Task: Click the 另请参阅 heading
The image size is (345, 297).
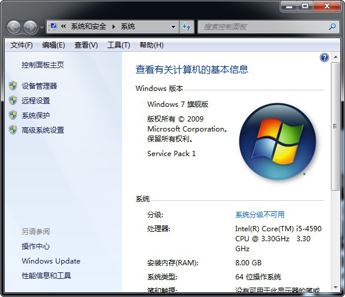Action: (x=36, y=231)
